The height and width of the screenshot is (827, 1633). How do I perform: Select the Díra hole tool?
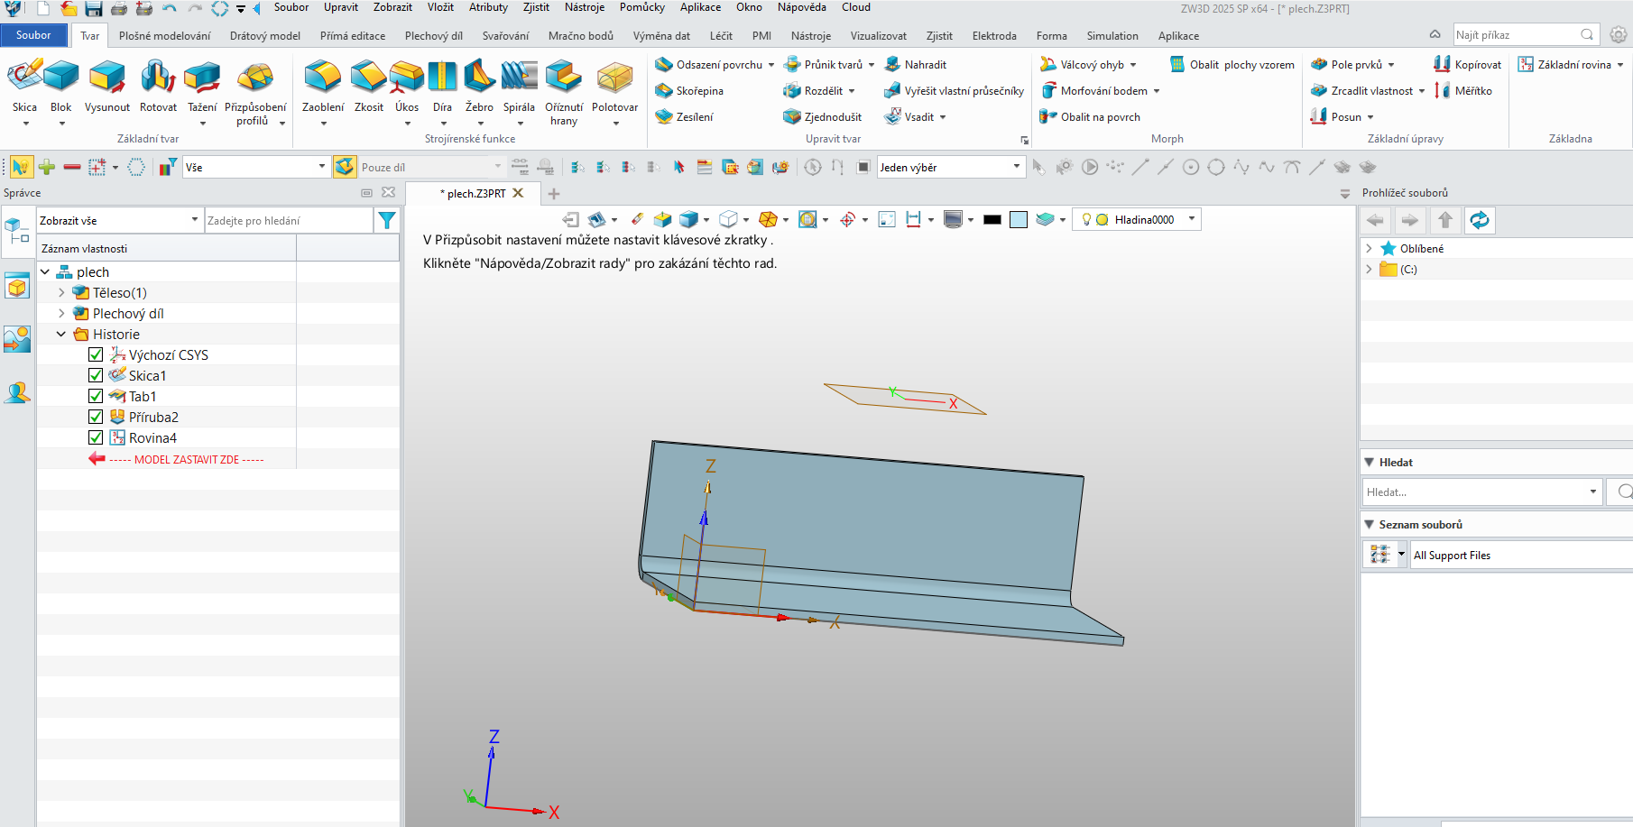pos(442,87)
